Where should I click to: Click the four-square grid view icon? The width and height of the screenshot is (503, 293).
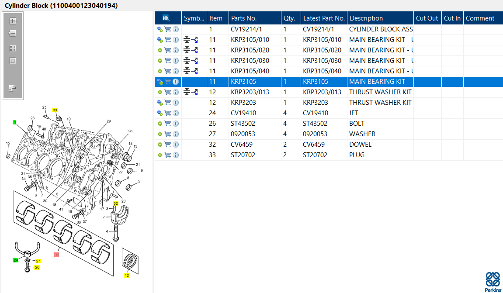[13, 48]
